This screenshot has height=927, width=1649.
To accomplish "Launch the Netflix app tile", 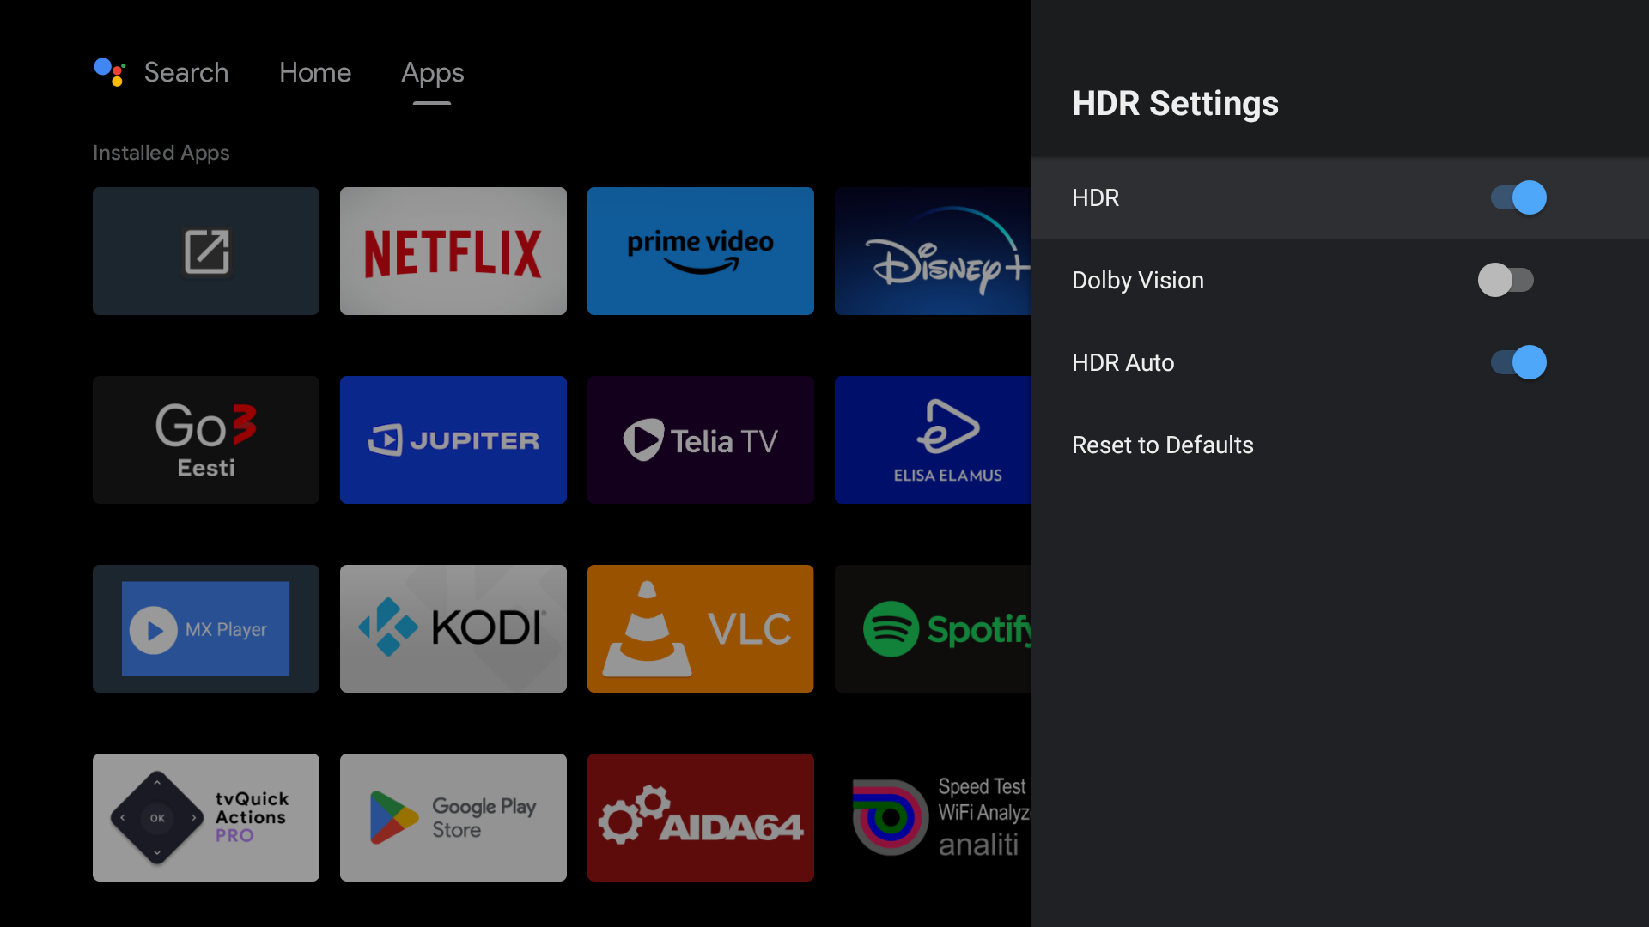I will pos(453,251).
